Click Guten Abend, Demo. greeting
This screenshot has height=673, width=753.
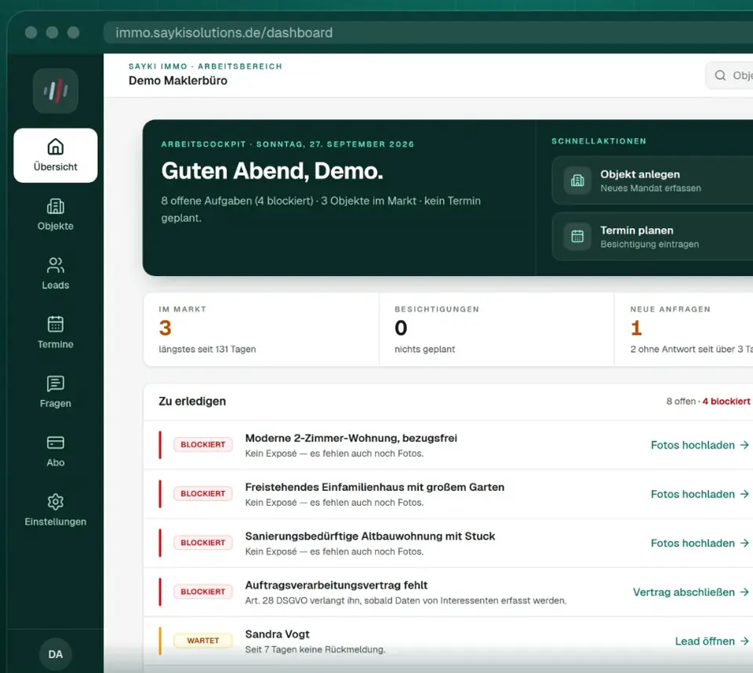tap(272, 171)
